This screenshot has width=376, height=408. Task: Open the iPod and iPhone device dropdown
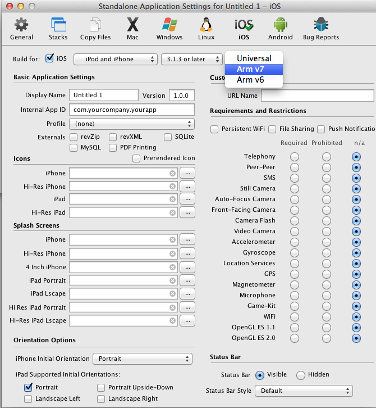point(115,59)
